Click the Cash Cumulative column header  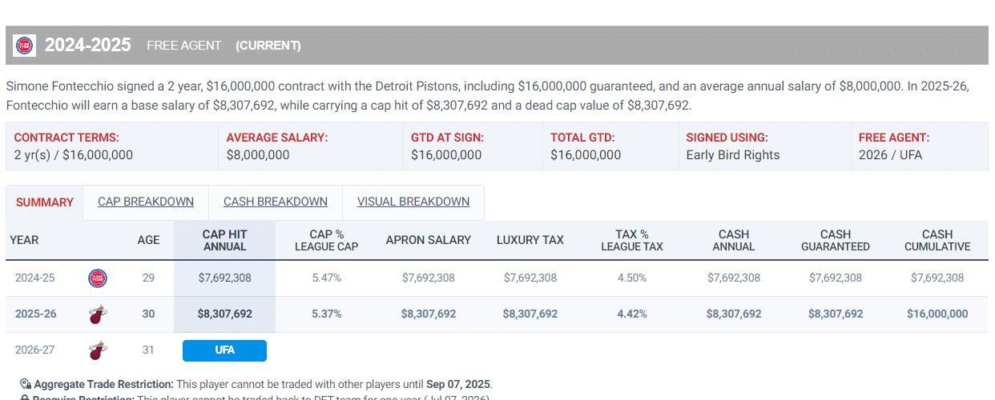[937, 240]
